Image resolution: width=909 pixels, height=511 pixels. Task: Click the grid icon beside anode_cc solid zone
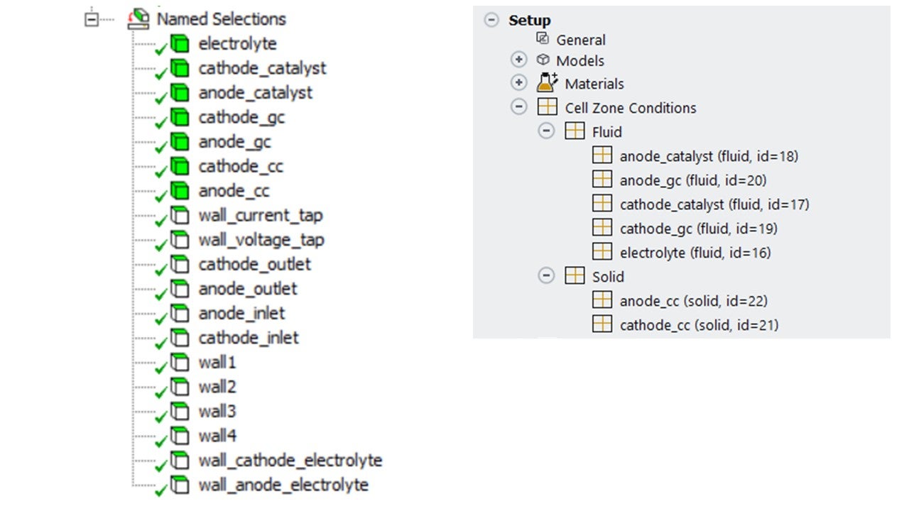pyautogui.click(x=602, y=301)
